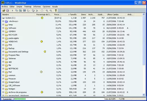Open the Treemap menu

coord(28,7)
